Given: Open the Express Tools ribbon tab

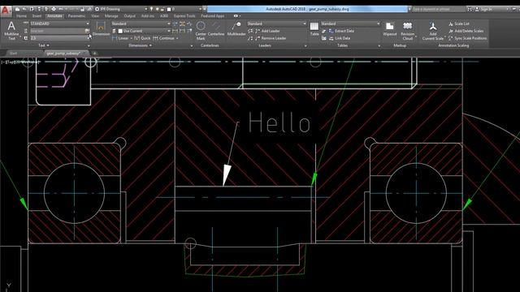Looking at the screenshot, I should click(184, 16).
